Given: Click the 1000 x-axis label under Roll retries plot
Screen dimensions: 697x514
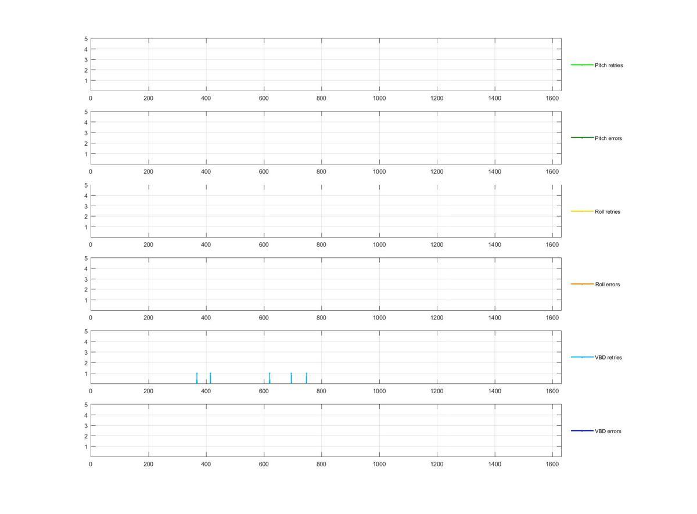Looking at the screenshot, I should (x=379, y=245).
